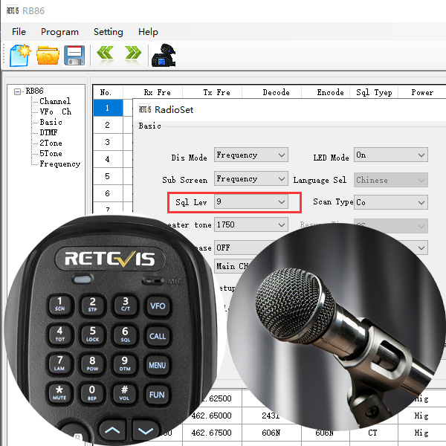Viewport: 446px width, 446px height.
Task: Click the green left double-arrow read icon
Action: coord(106,54)
